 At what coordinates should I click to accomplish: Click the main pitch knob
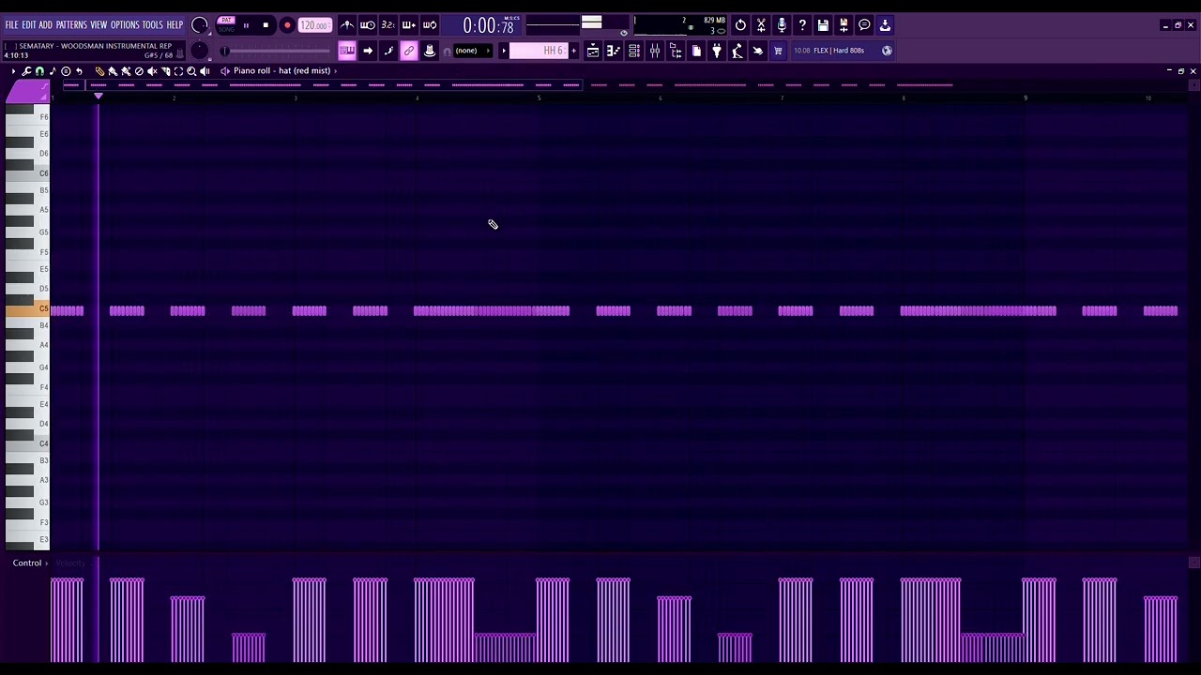click(x=199, y=51)
